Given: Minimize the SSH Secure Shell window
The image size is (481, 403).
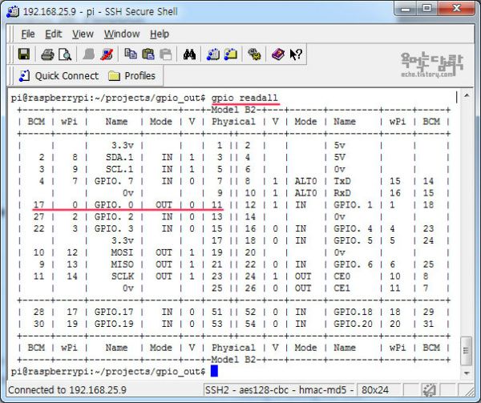Looking at the screenshot, I should (x=406, y=9).
